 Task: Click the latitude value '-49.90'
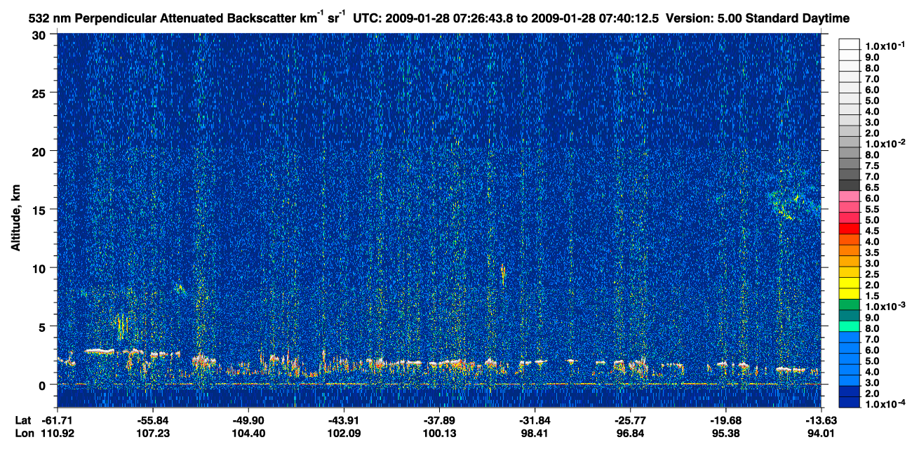pos(248,420)
